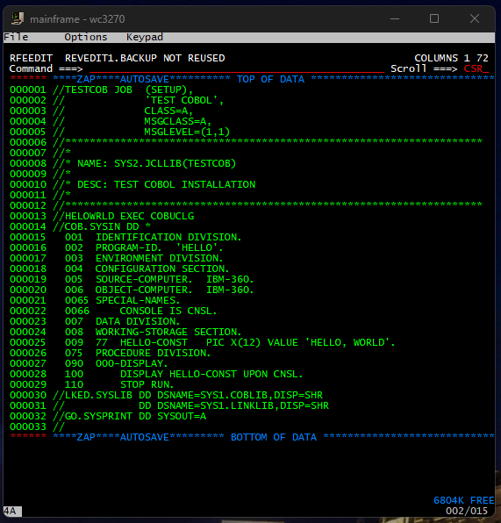
Task: Click the Command ===> input field
Action: pos(237,68)
